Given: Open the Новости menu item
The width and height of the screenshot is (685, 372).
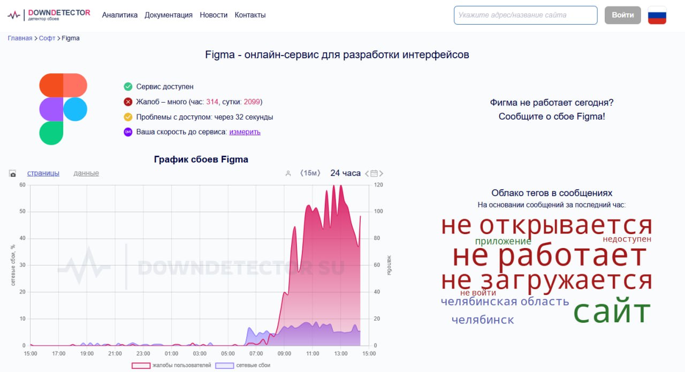Looking at the screenshot, I should 214,15.
